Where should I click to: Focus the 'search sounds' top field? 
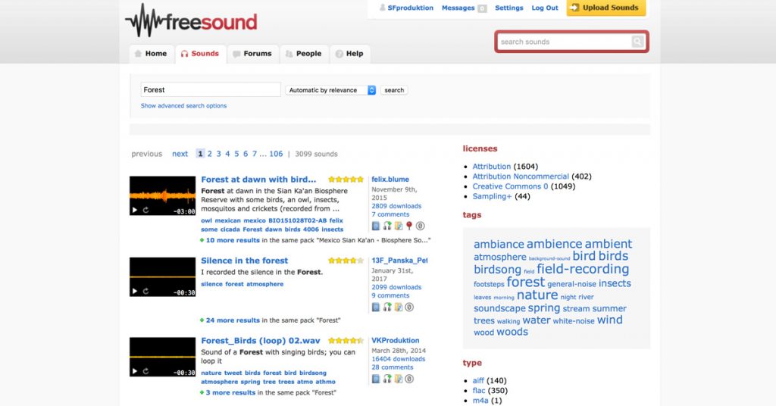coord(564,42)
